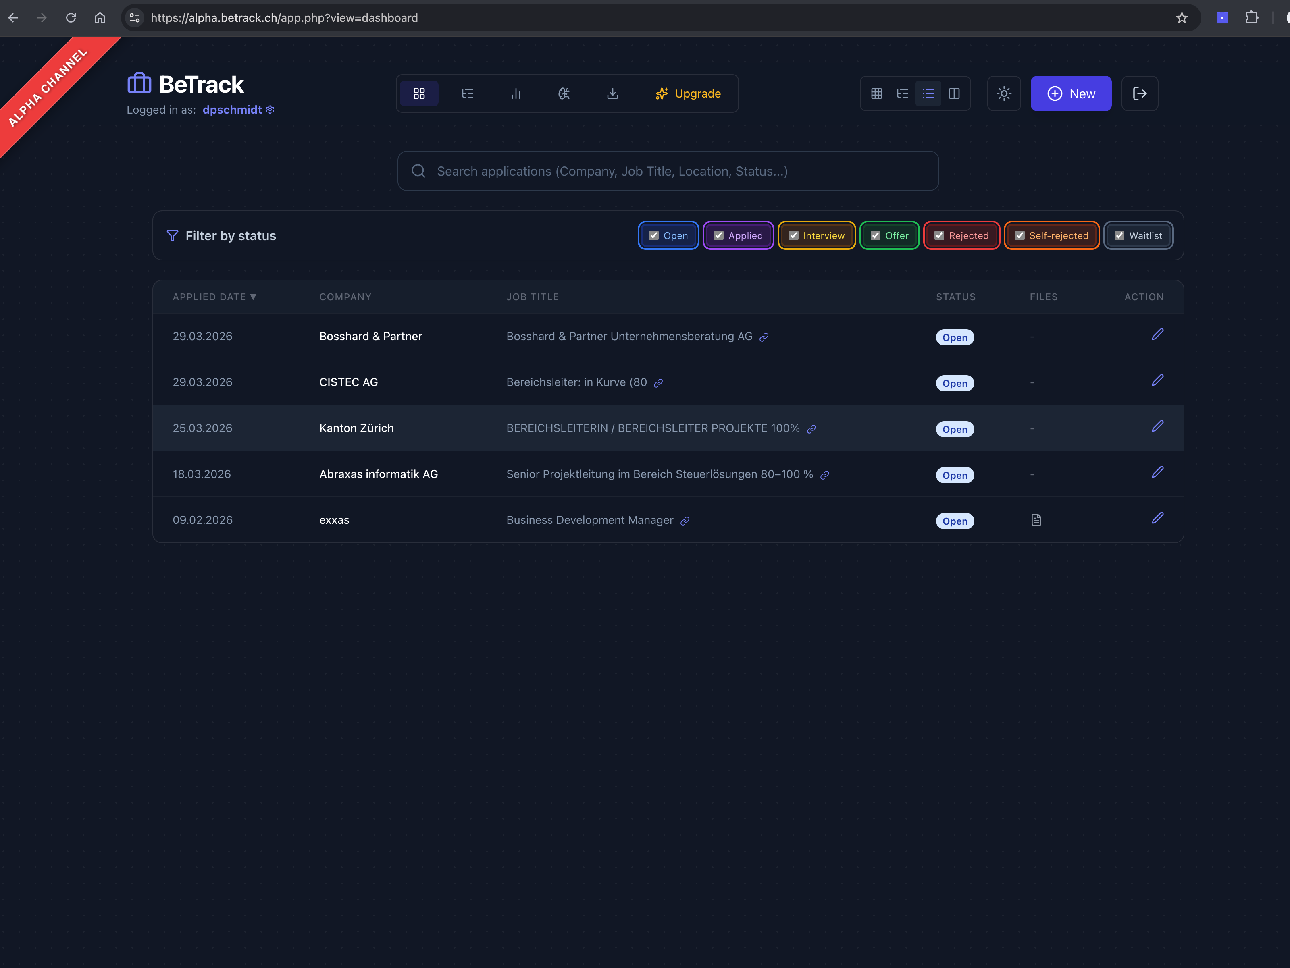This screenshot has height=968, width=1290.
Task: Disable the Waitlist status filter
Action: [x=1119, y=235]
